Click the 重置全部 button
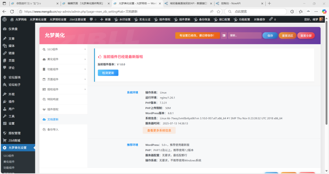The width and height of the screenshot is (329, 174). (x=306, y=36)
